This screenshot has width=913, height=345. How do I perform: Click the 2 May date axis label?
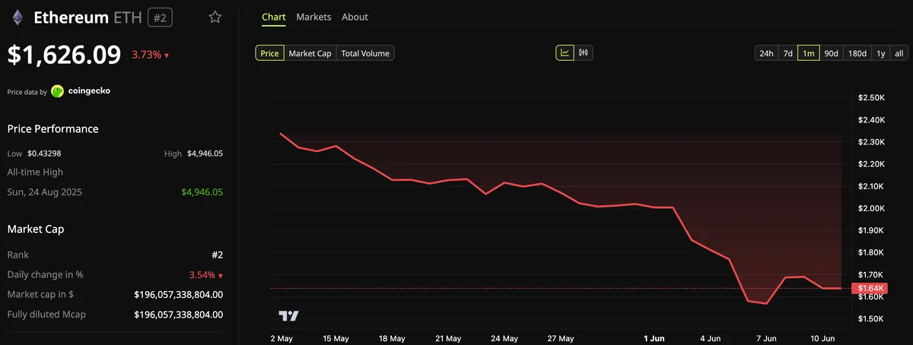[x=283, y=338]
